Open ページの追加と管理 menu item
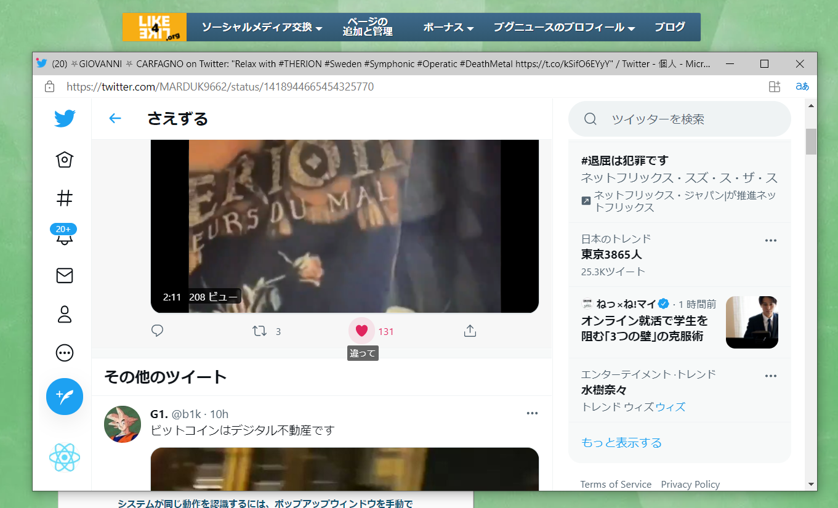This screenshot has height=508, width=838. 368,27
